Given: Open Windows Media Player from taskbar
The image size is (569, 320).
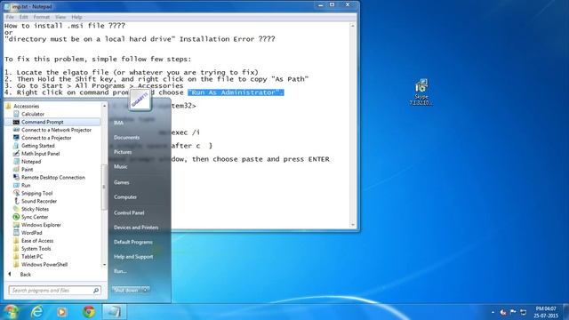Looking at the screenshot, I should [x=61, y=312].
